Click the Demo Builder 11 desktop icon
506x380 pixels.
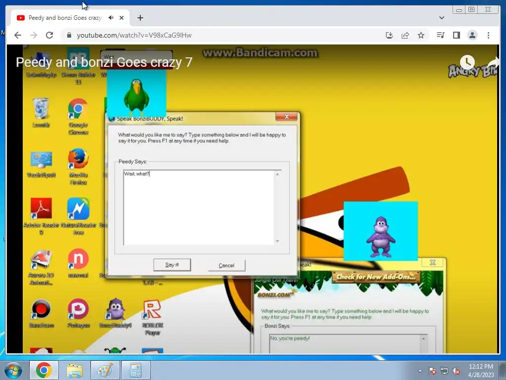(78, 66)
